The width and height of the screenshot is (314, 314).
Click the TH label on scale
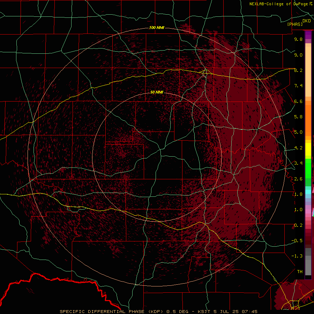tap(300, 272)
